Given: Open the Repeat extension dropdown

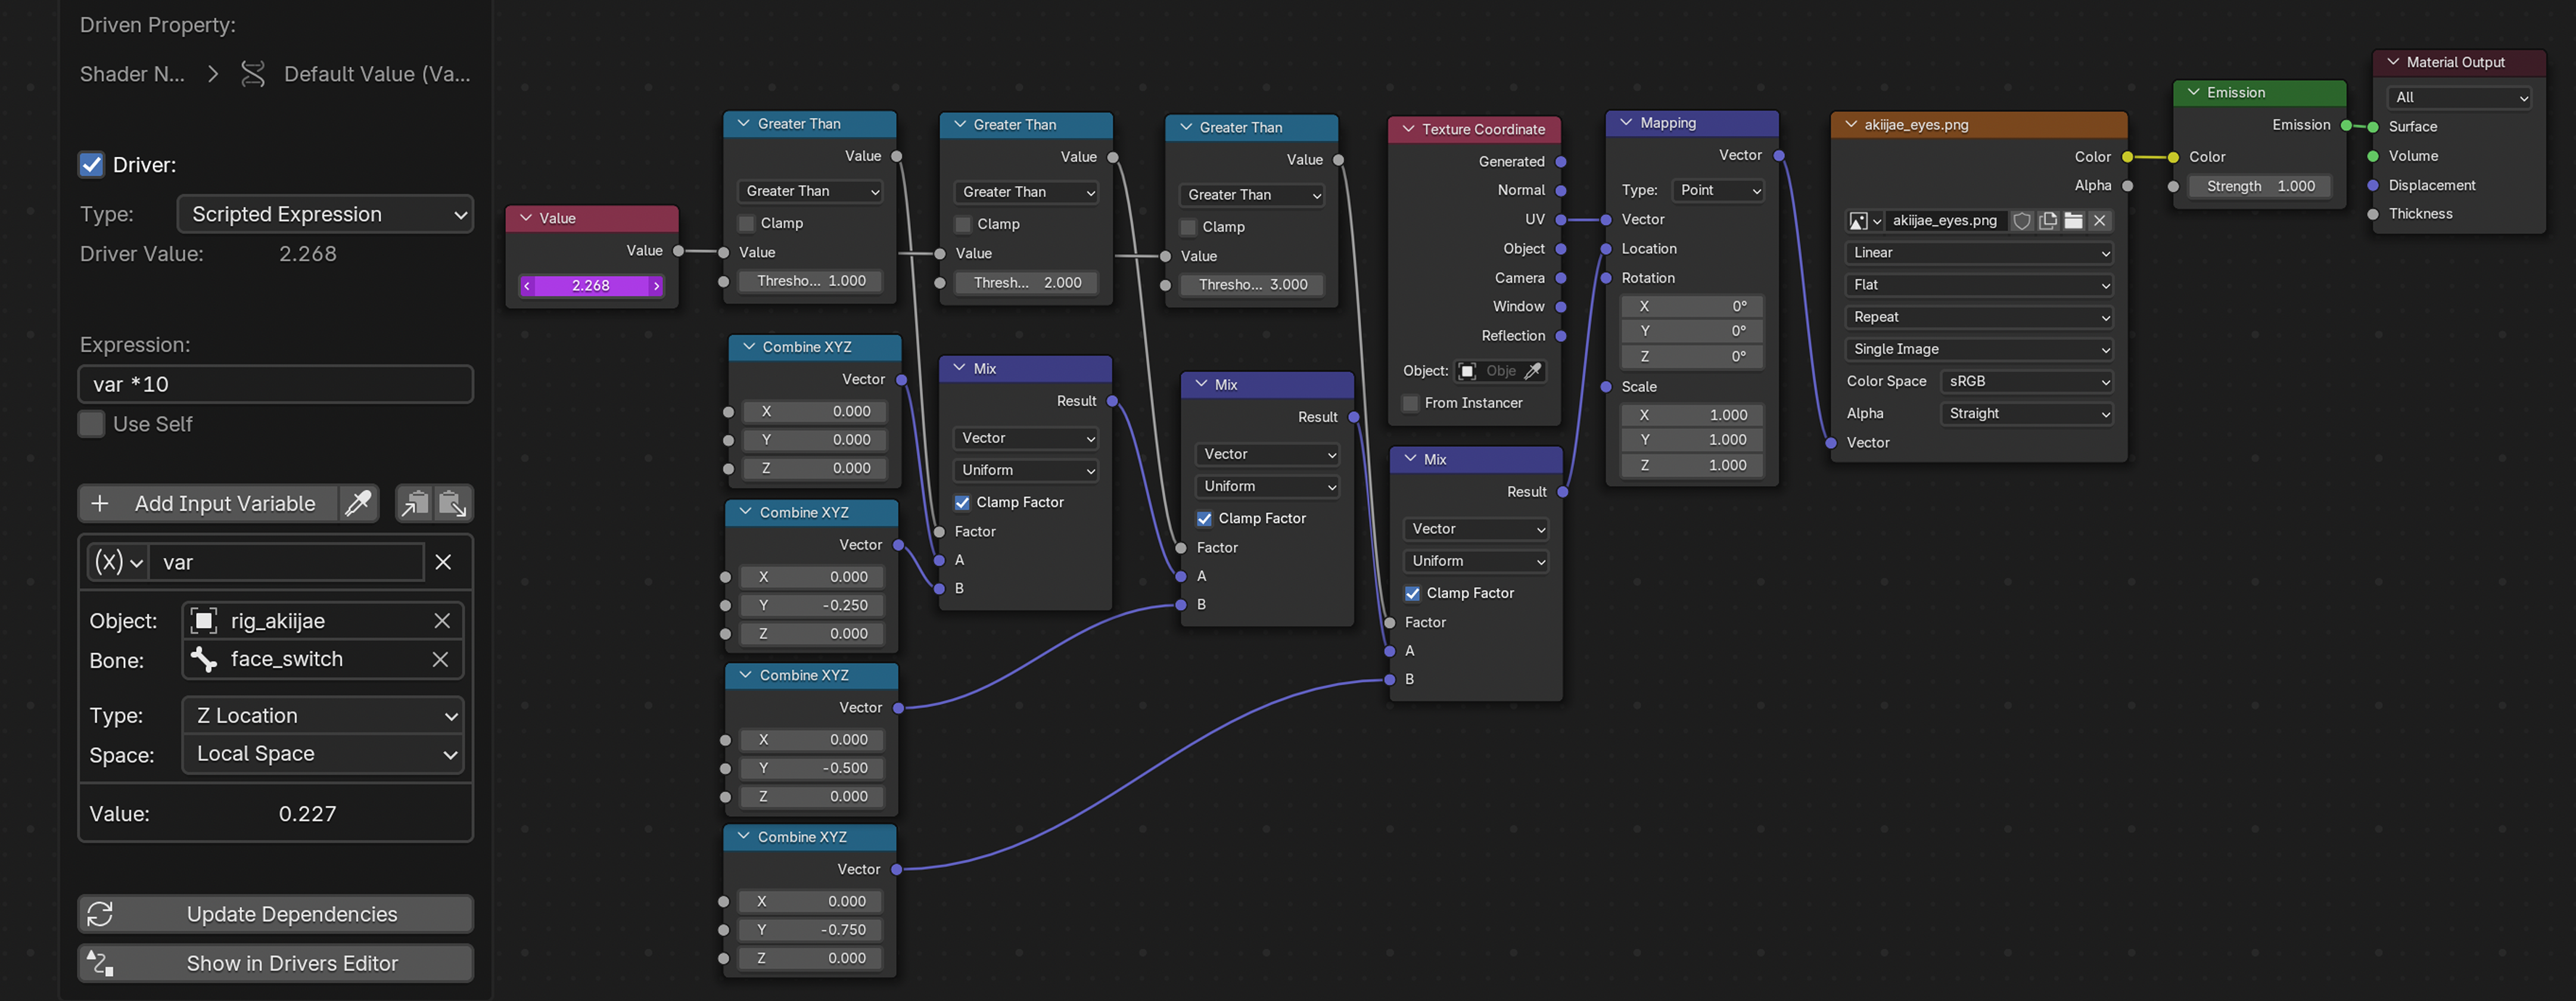Looking at the screenshot, I should tap(1978, 317).
